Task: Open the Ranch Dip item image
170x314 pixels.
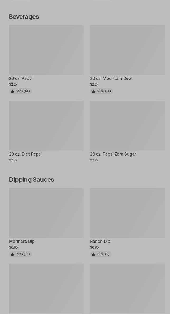Action: click(127, 213)
